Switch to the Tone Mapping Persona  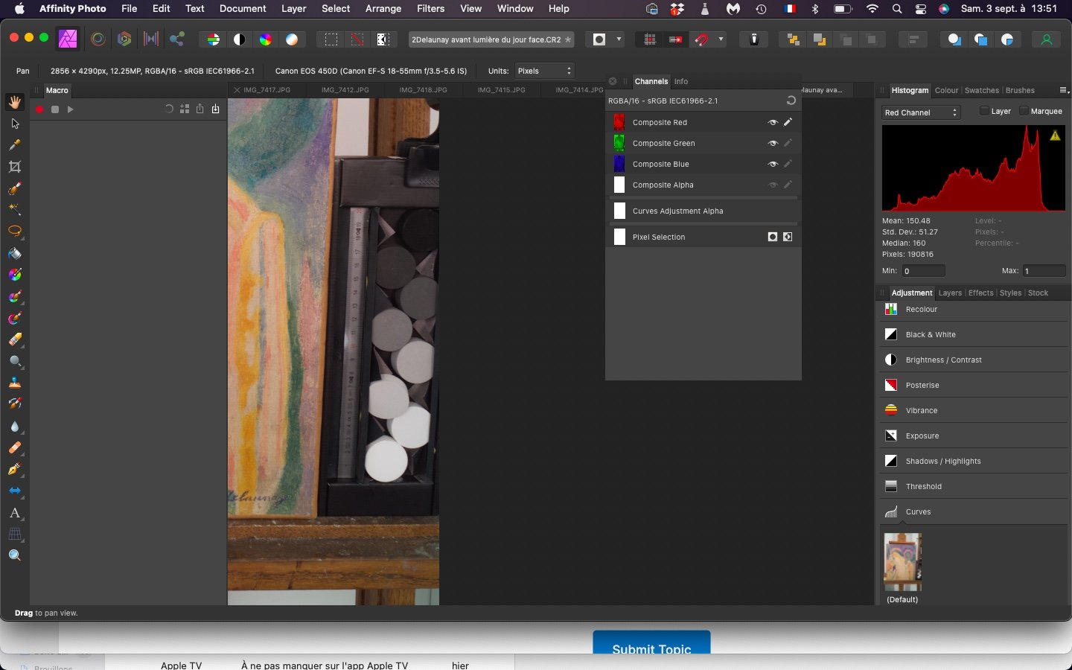tap(151, 39)
